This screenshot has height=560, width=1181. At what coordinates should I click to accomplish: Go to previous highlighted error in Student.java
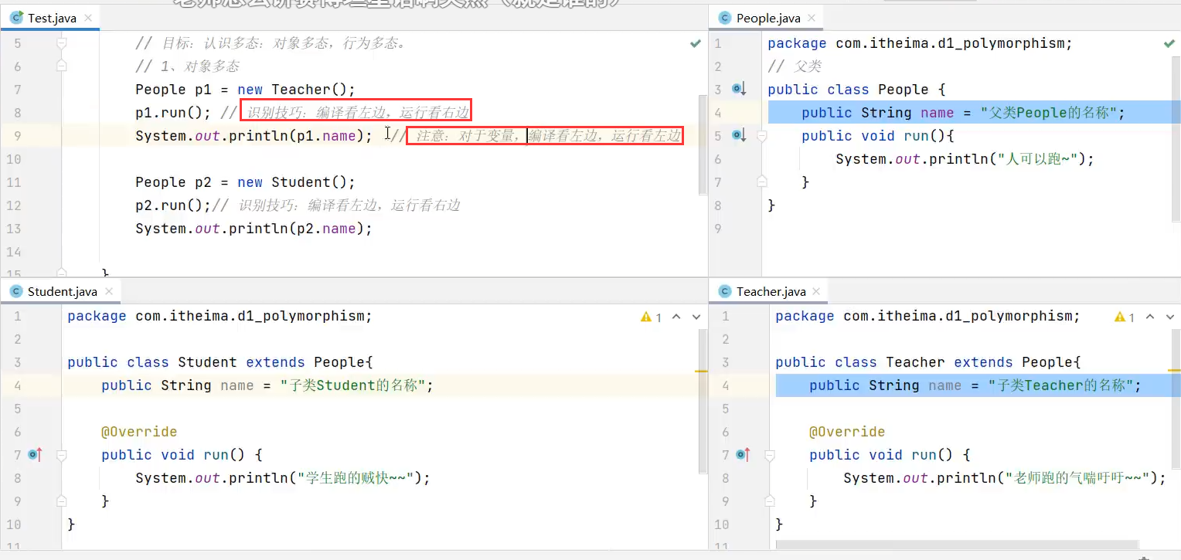[676, 317]
